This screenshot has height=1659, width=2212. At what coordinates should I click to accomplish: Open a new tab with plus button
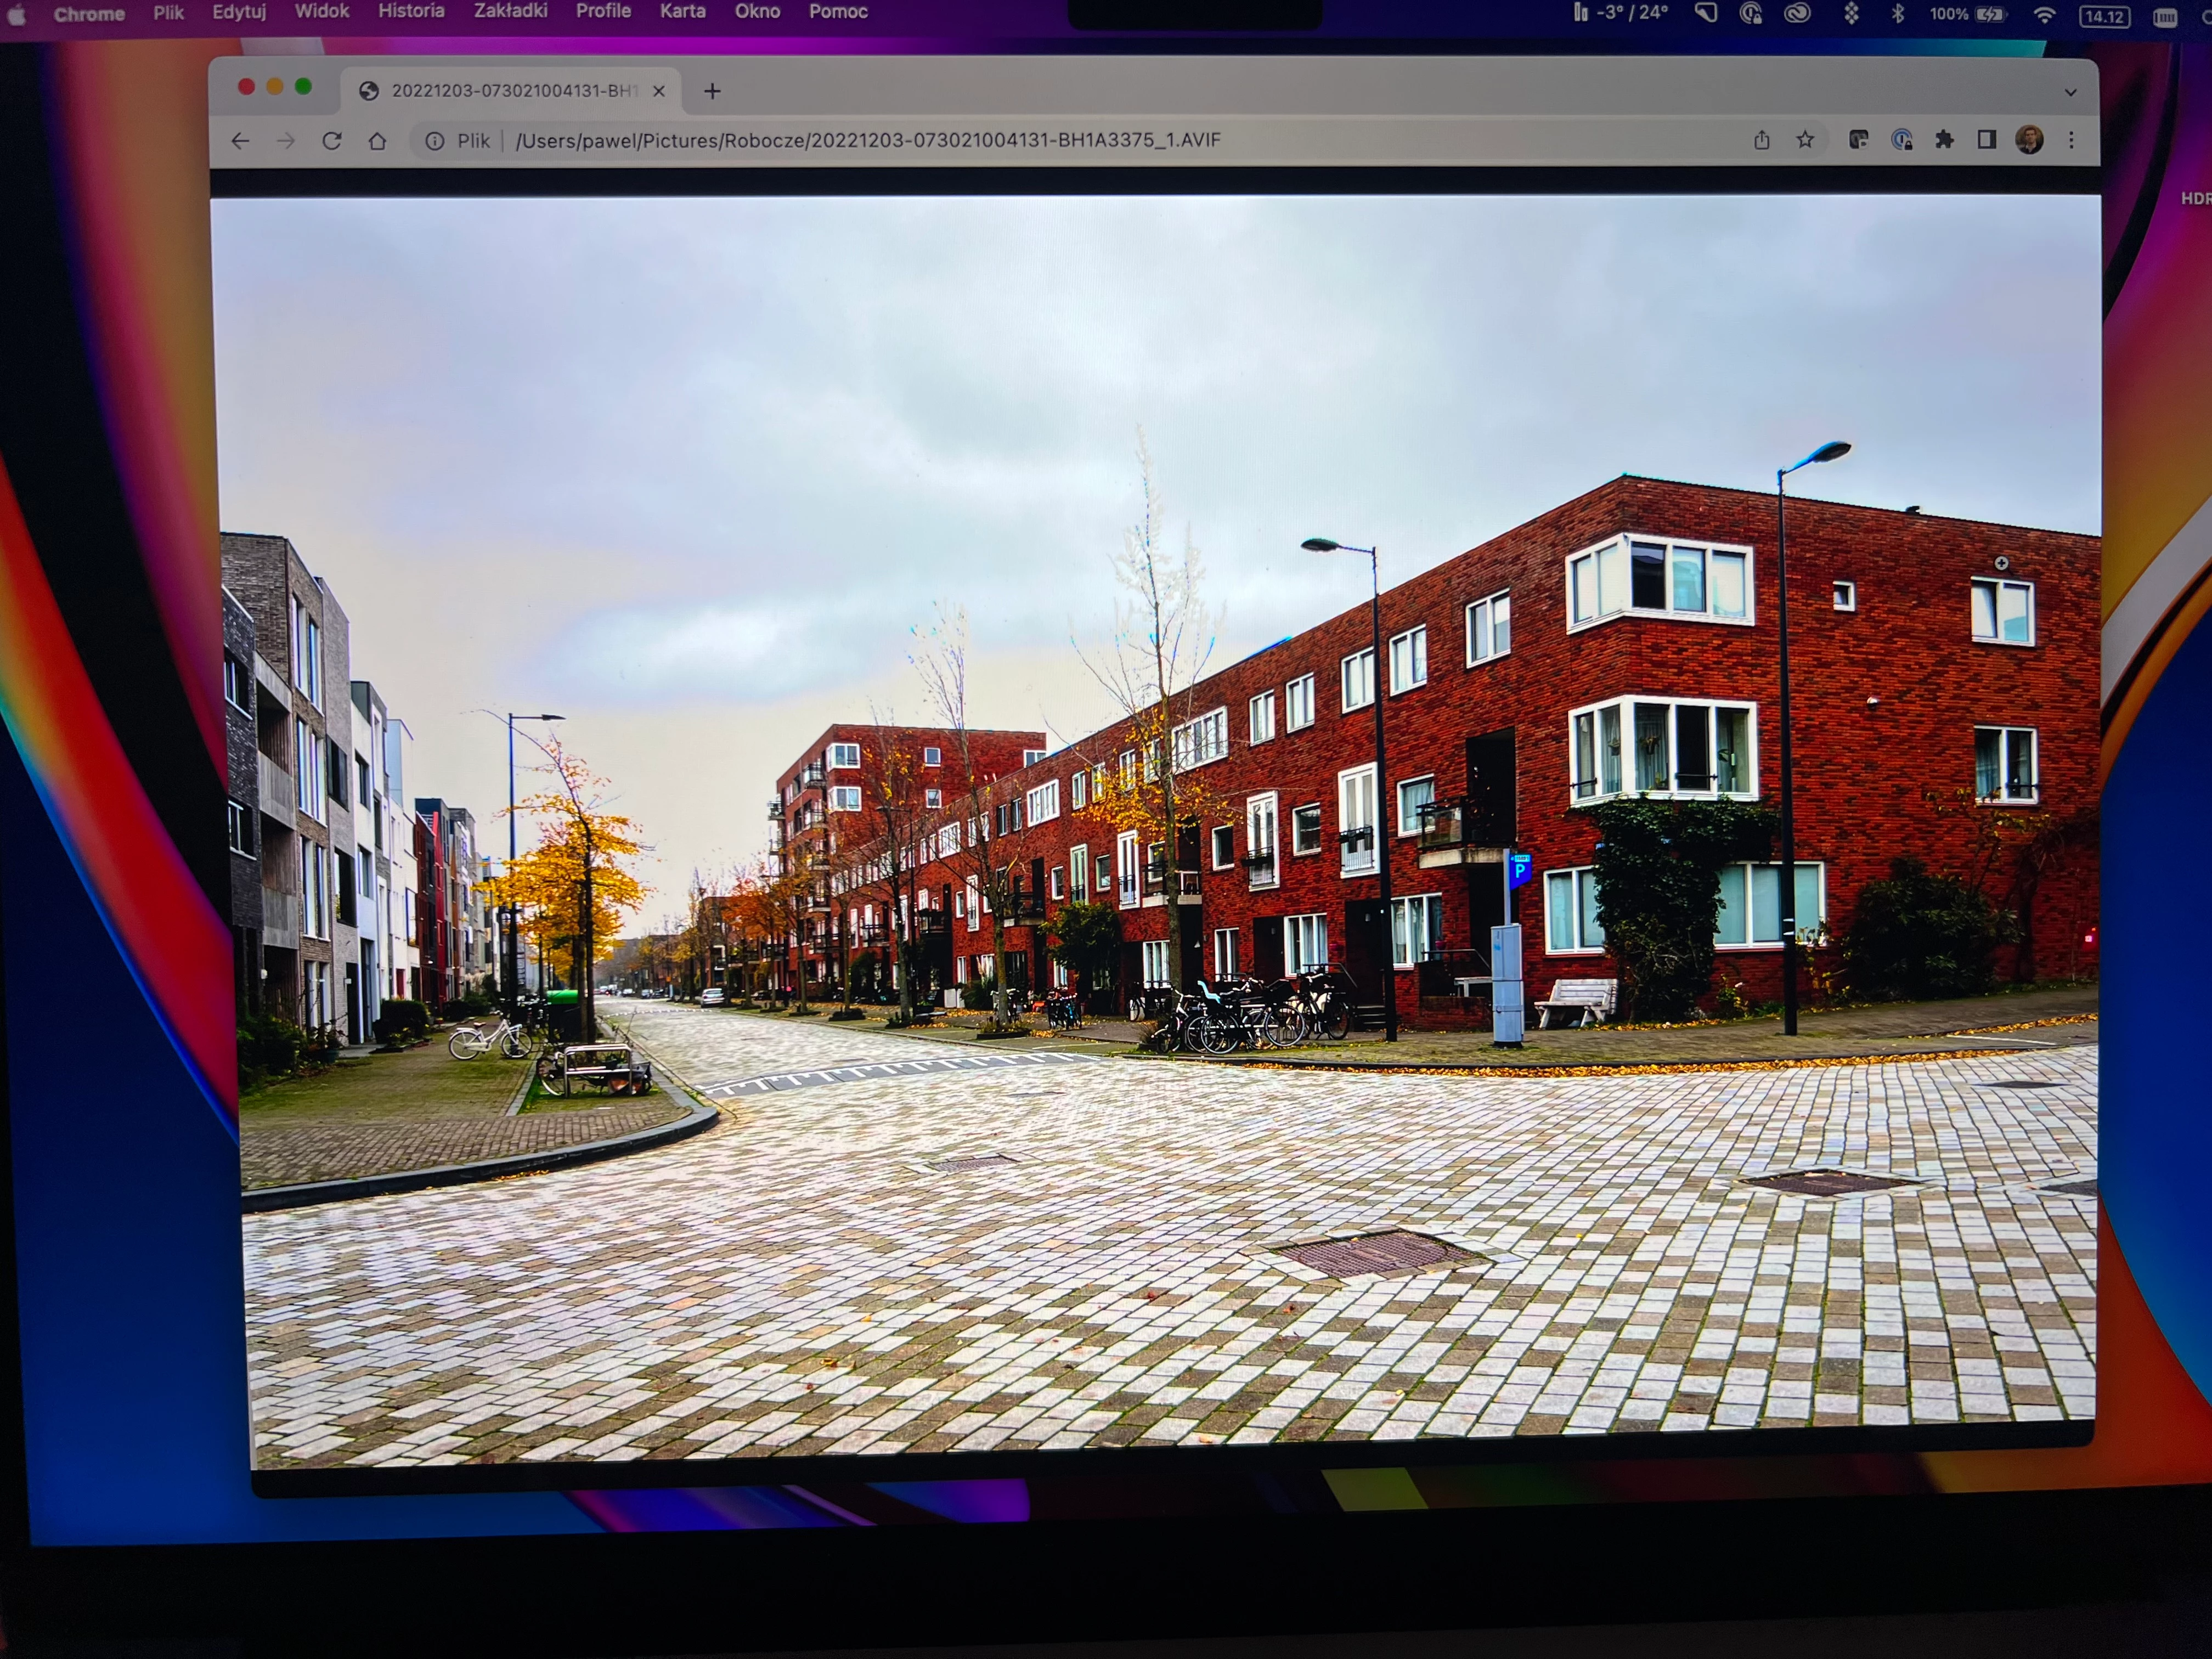712,91
